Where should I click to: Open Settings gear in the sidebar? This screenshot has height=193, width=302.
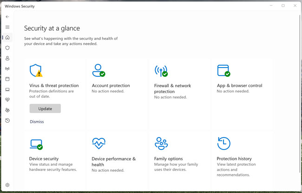7,185
